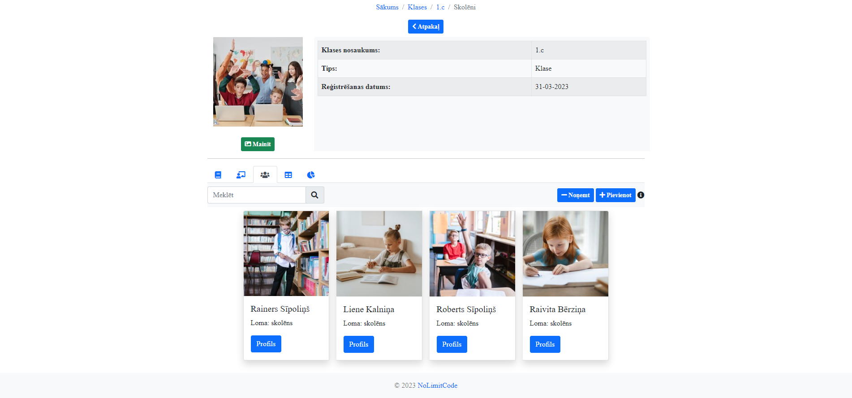Select the students group icon tab
852x398 pixels.
coord(265,175)
